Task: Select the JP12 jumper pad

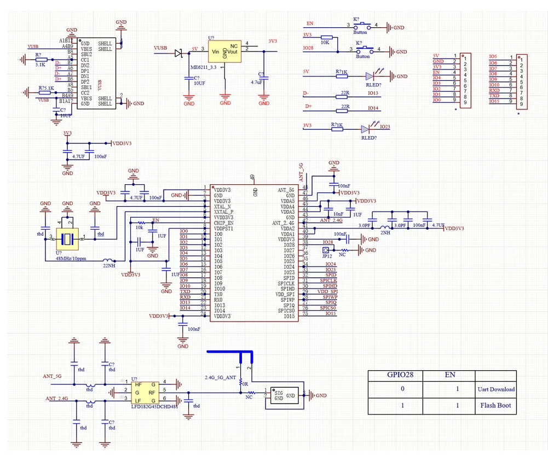Action: 325,250
